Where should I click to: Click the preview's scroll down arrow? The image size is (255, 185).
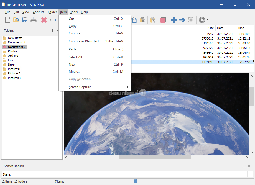(x=251, y=153)
